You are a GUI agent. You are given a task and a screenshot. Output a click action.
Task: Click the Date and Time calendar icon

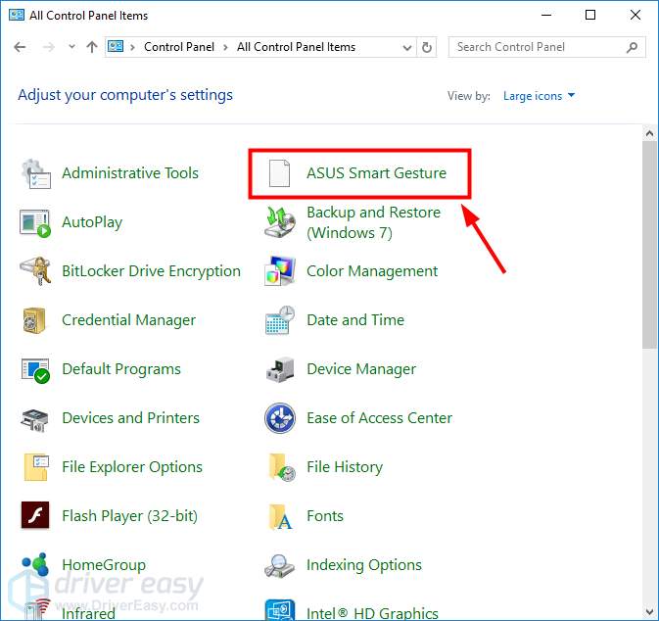coord(280,320)
